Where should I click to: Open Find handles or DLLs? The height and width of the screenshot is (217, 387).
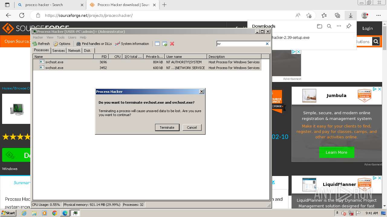tap(94, 44)
